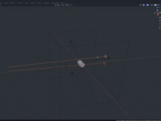The height and width of the screenshot is (121, 161).
Task: Select the upper orange selected object
Action: point(106,56)
